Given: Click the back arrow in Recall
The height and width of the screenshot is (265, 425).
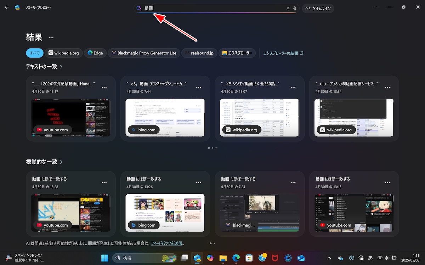Looking at the screenshot, I should point(7,7).
